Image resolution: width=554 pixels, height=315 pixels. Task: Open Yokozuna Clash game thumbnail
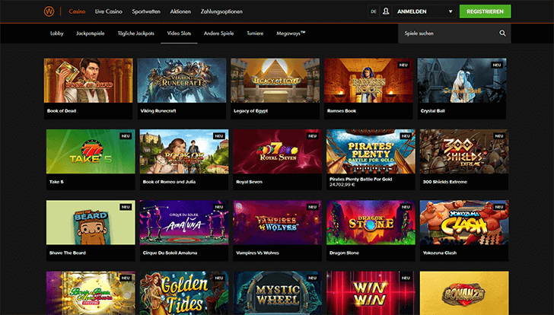464,222
